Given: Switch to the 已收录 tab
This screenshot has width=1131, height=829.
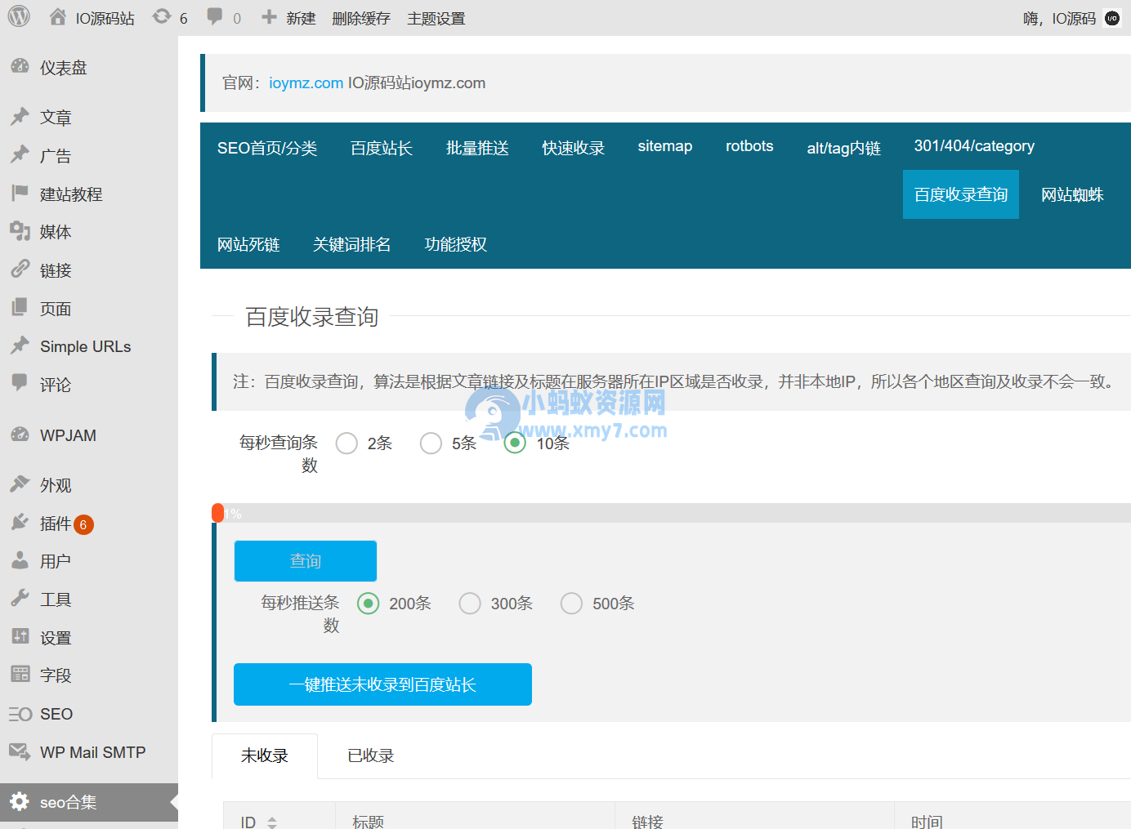Looking at the screenshot, I should click(x=370, y=755).
